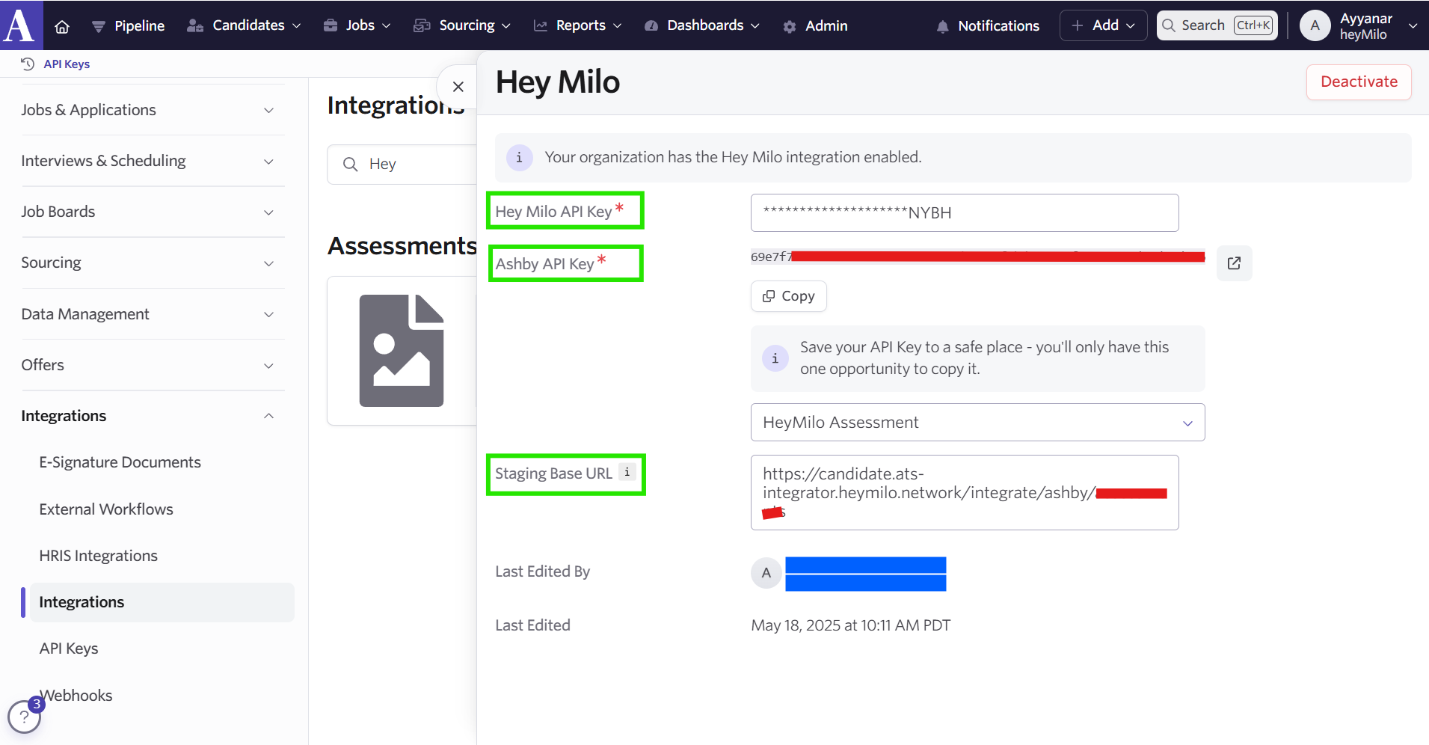This screenshot has height=745, width=1429.
Task: Go to the Home icon
Action: point(62,26)
